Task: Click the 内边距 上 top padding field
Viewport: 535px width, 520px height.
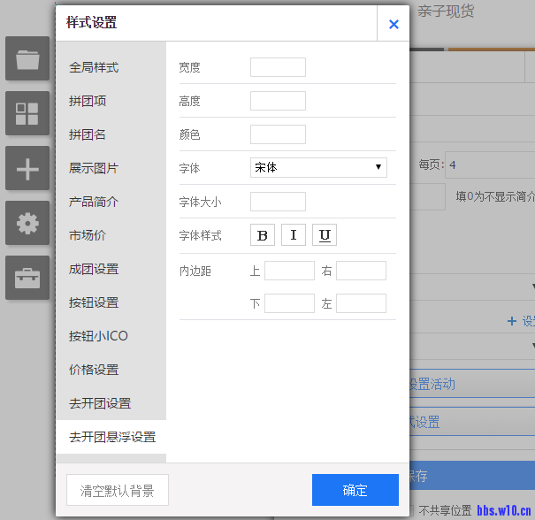Action: pos(289,271)
